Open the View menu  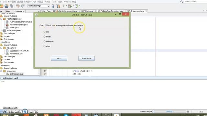[x=5, y=2]
